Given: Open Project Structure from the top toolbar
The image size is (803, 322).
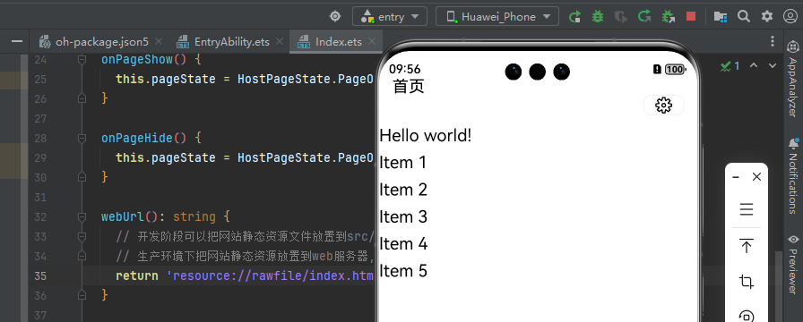Looking at the screenshot, I should [721, 17].
